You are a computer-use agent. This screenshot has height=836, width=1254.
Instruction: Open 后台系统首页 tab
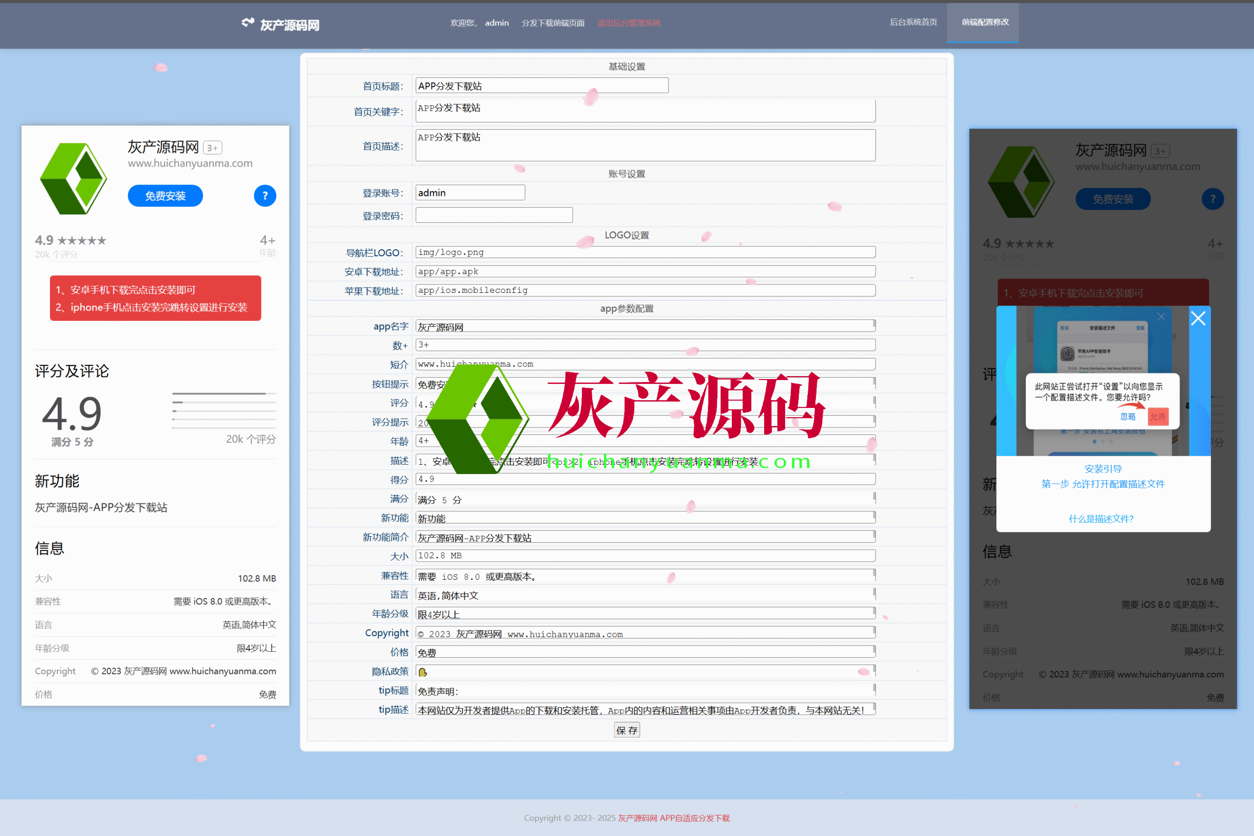(x=913, y=23)
